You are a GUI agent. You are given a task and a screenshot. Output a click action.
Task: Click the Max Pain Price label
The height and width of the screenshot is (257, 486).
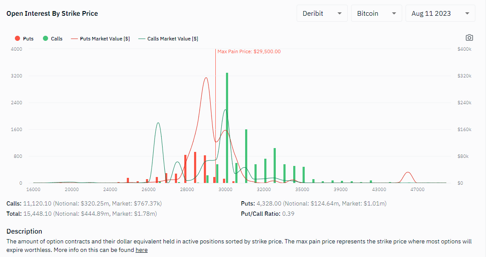click(x=249, y=51)
